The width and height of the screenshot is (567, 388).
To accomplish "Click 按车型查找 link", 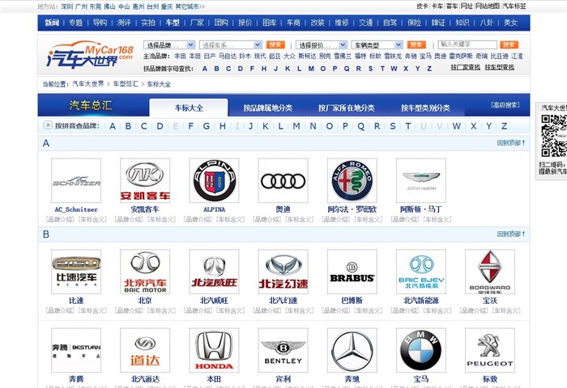I will click(500, 67).
